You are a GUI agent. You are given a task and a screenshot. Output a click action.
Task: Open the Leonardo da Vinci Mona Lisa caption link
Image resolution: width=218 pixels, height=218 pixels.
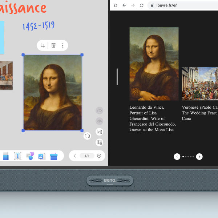click(x=153, y=118)
